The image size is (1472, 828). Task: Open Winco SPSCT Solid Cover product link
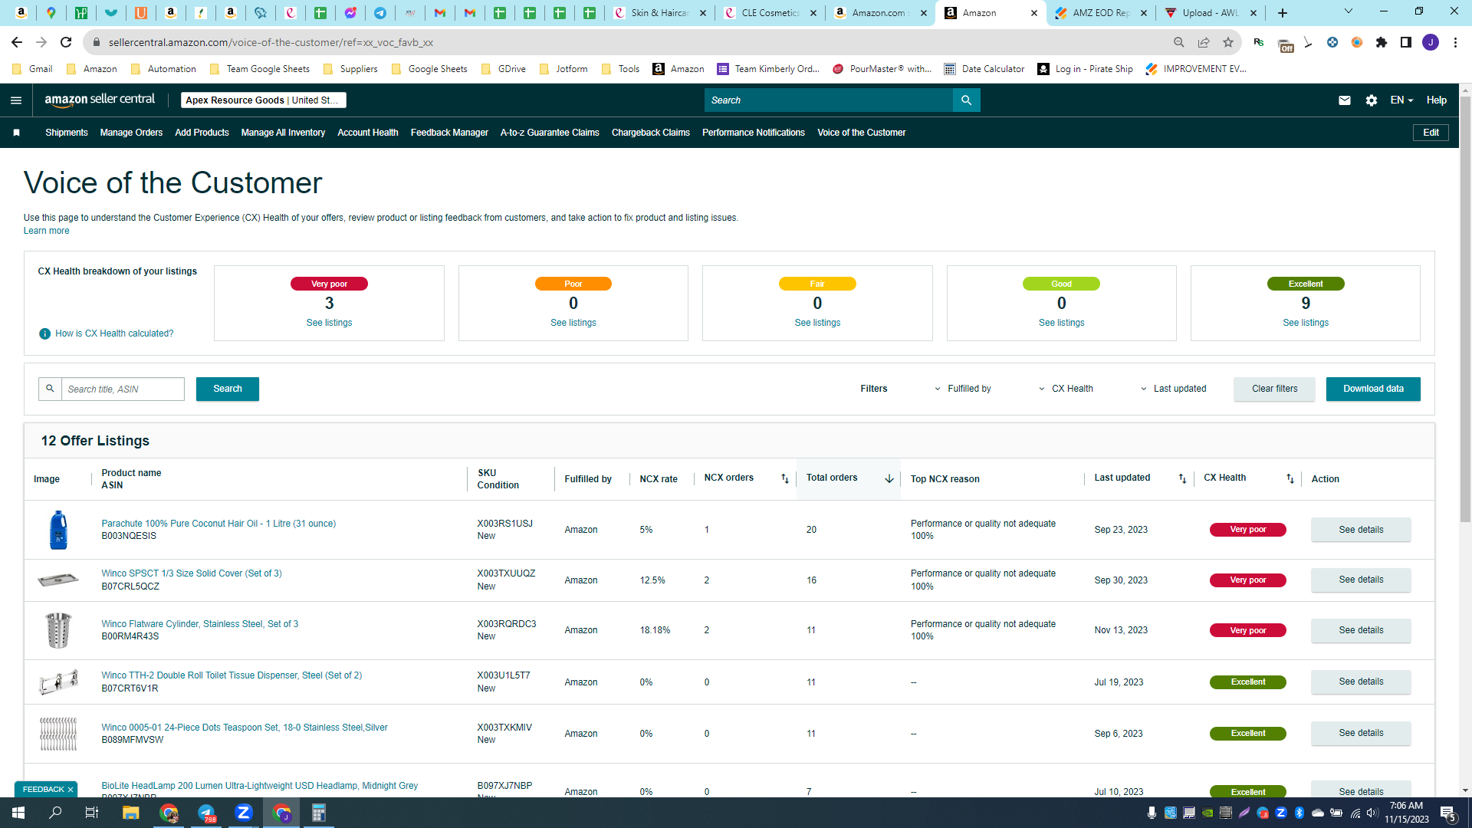[x=192, y=573]
